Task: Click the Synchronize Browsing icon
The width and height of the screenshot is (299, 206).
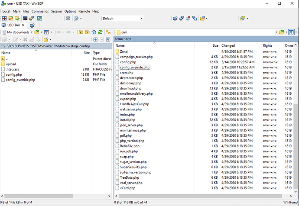Action: coord(17,18)
